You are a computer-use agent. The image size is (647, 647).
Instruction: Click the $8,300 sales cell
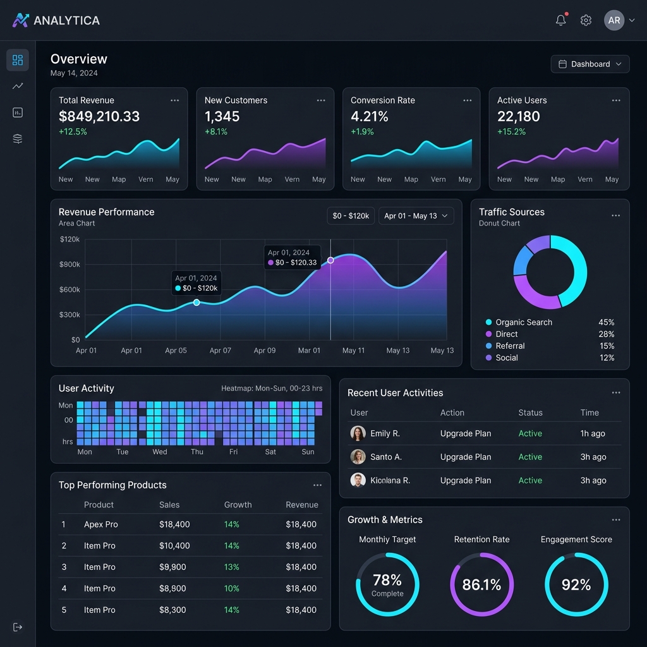coord(172,610)
